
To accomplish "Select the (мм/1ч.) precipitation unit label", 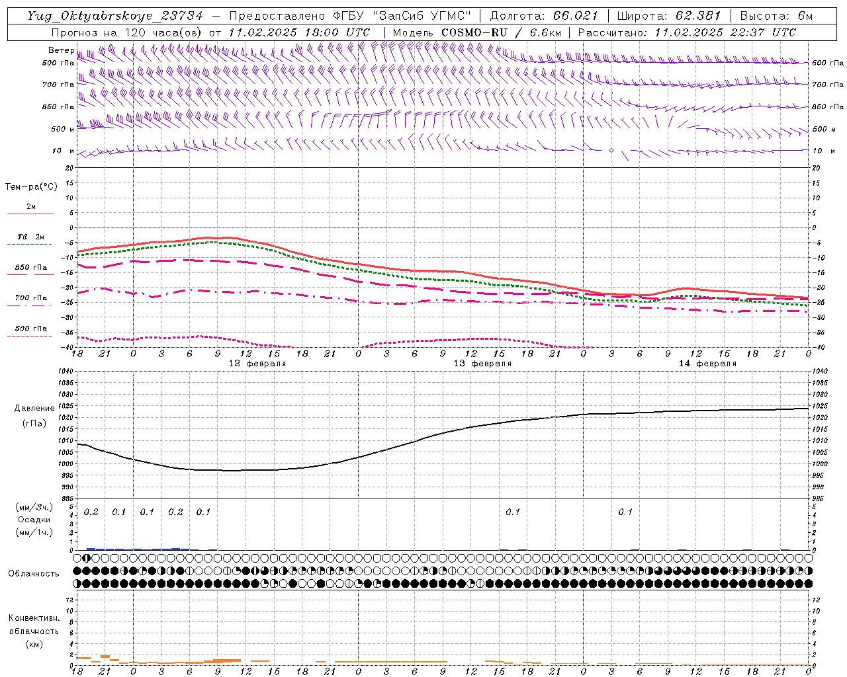I will [34, 532].
